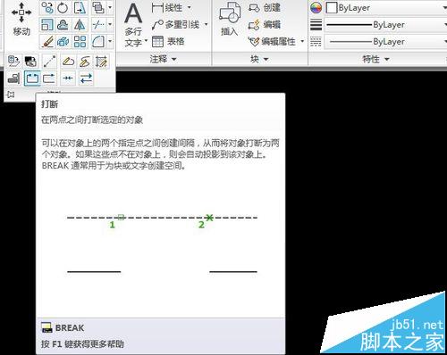Click the Multiline Text (多行文字) button
Image resolution: width=447 pixels, height=355 pixels.
(x=133, y=25)
